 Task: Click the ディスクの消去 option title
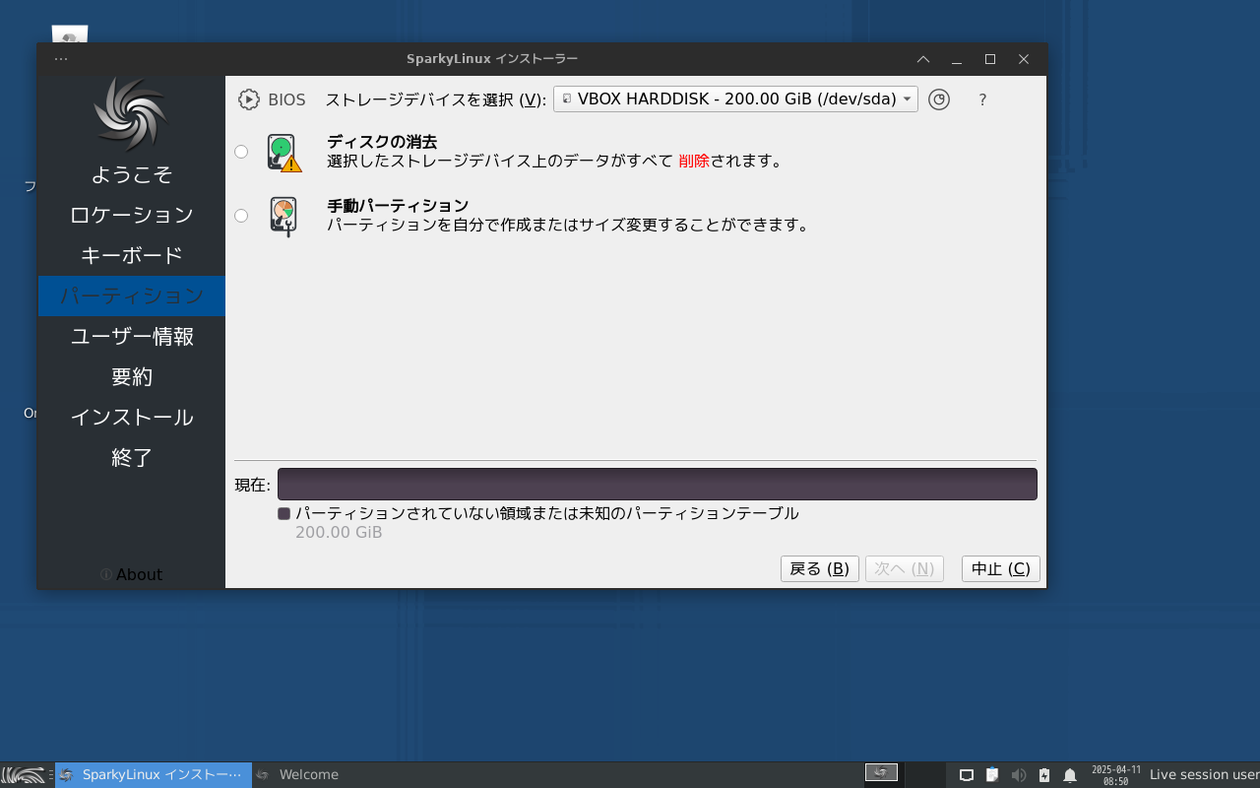tap(382, 142)
